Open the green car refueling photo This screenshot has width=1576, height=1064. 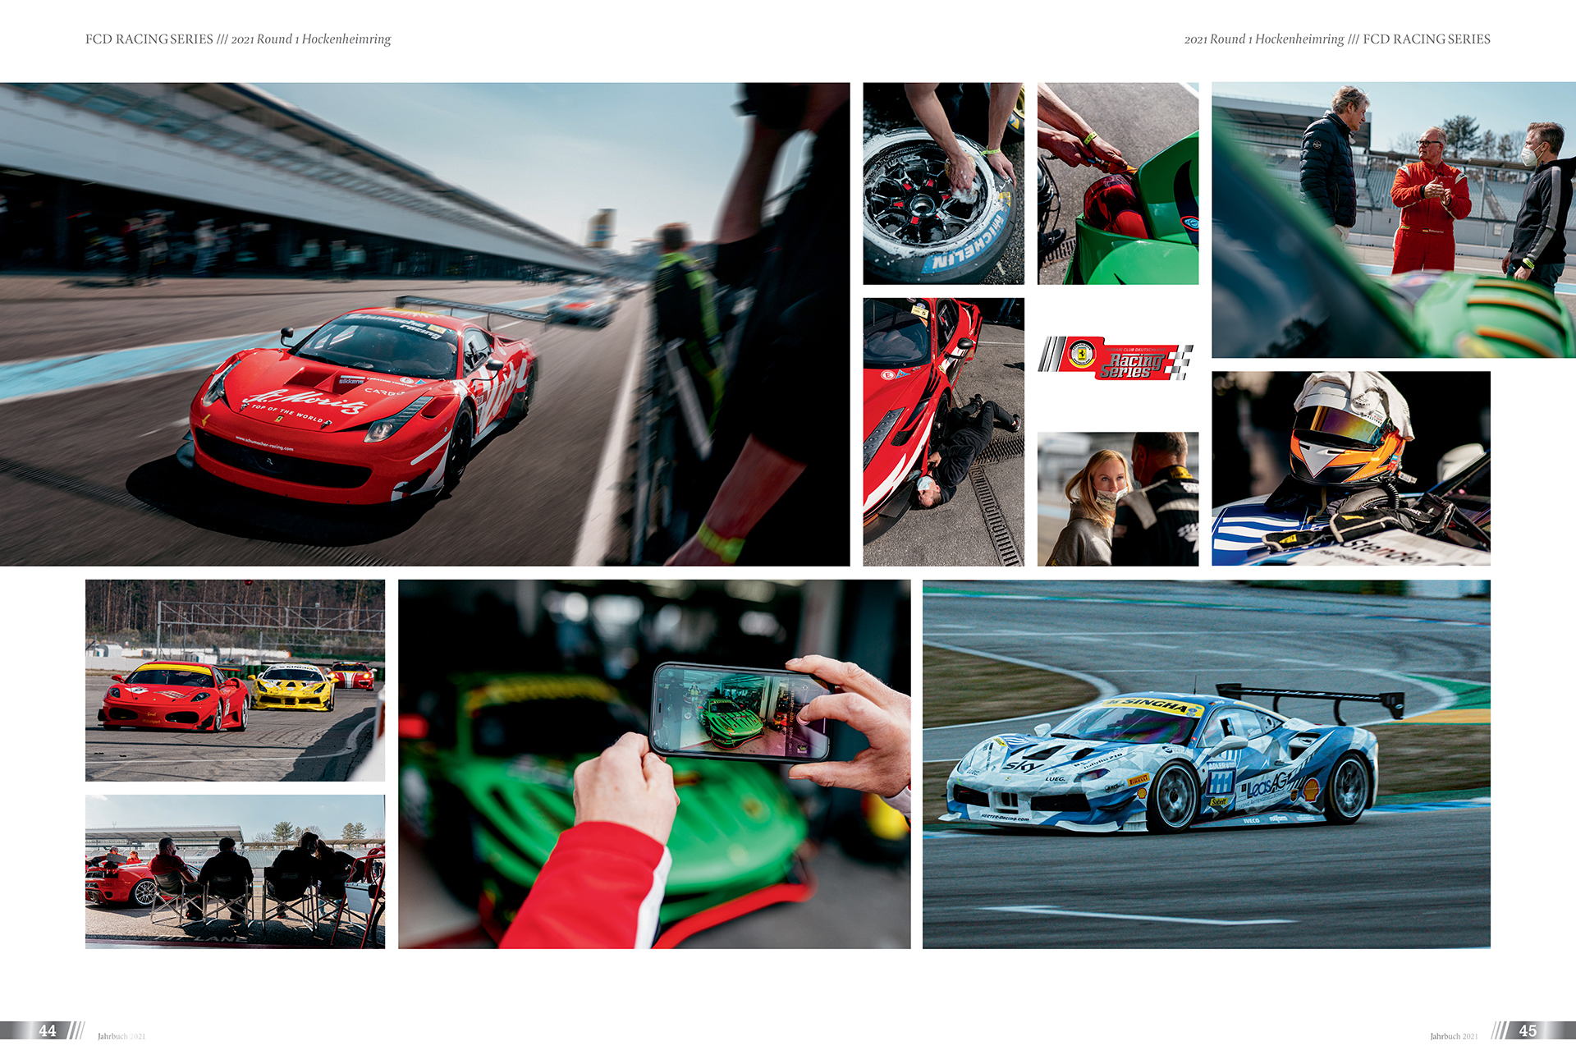pos(1117,183)
